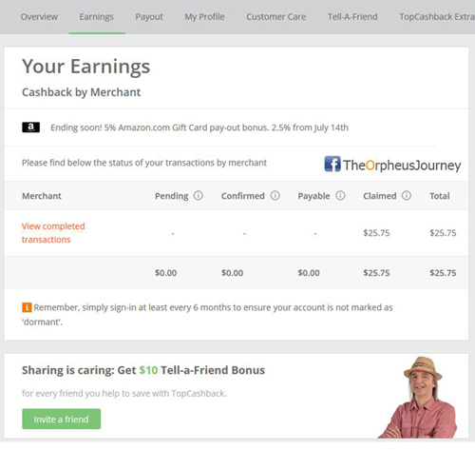The width and height of the screenshot is (475, 450).
Task: Click the TheOrpheusJourney Facebook label
Action: click(x=402, y=166)
